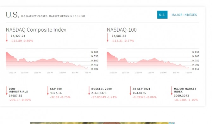Open the Dow Industrials quote
Image resolution: width=212 pixels, height=124 pixels.
(18, 90)
